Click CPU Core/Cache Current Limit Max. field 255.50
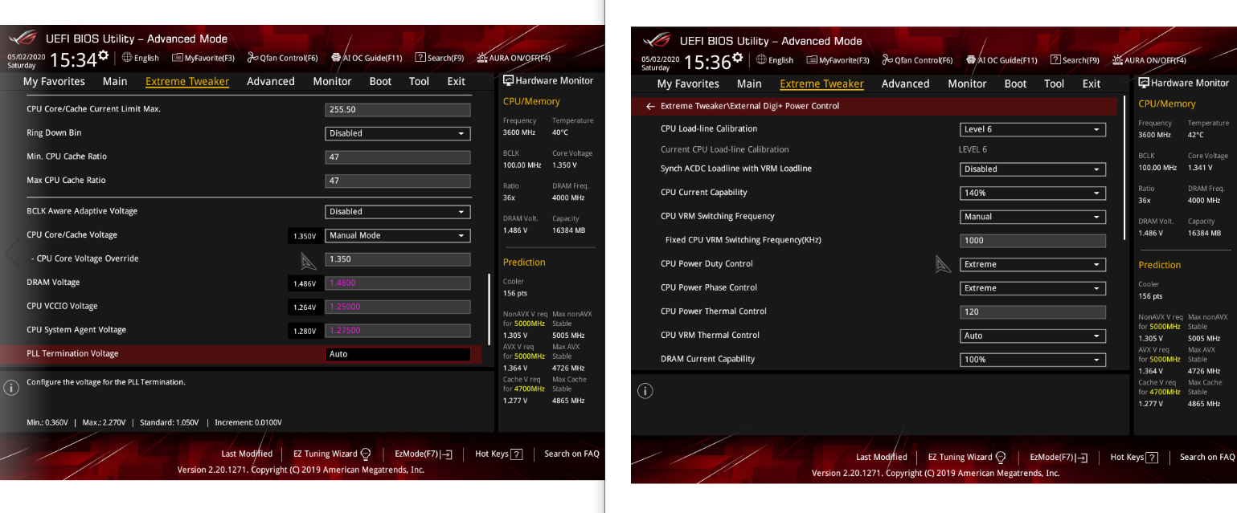This screenshot has height=513, width=1237. click(398, 109)
